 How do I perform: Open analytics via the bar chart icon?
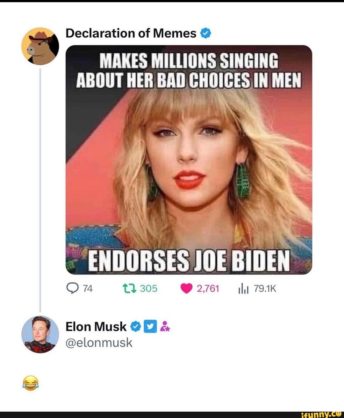[243, 288]
